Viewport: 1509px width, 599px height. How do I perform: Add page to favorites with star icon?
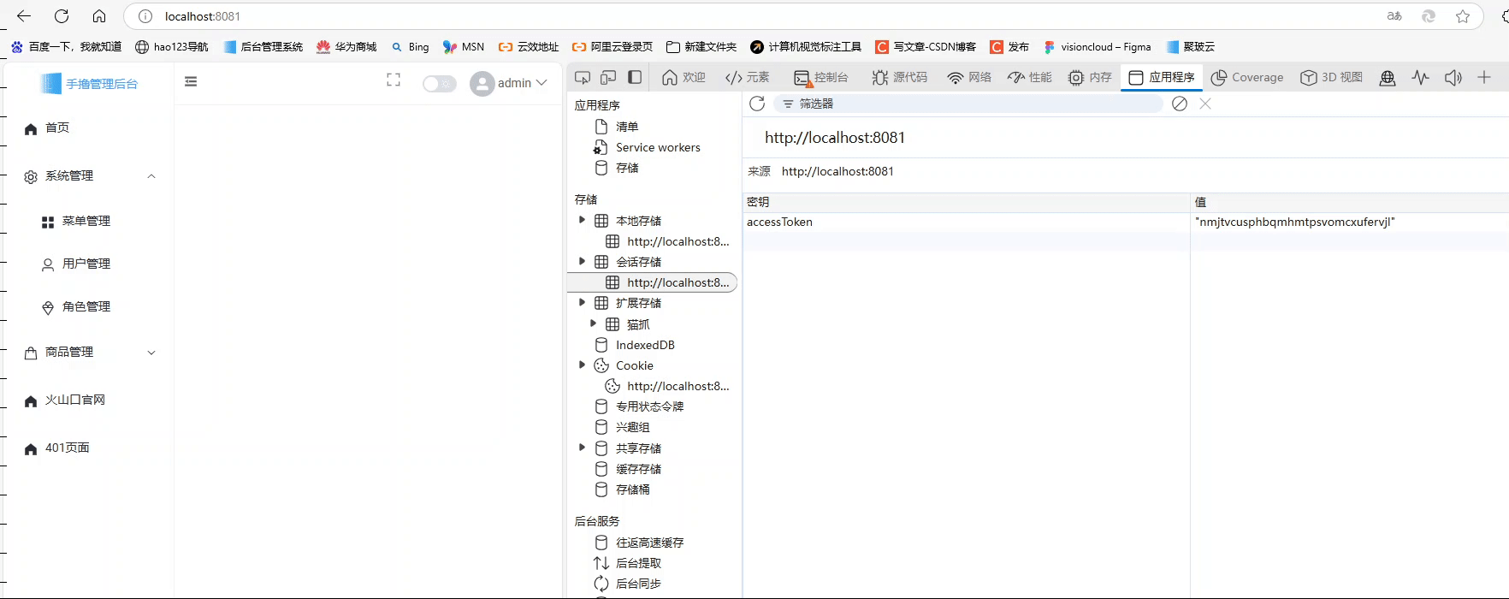pyautogui.click(x=1463, y=16)
